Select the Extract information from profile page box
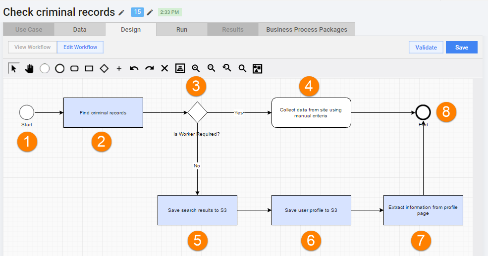Image resolution: width=488 pixels, height=256 pixels. [x=423, y=210]
